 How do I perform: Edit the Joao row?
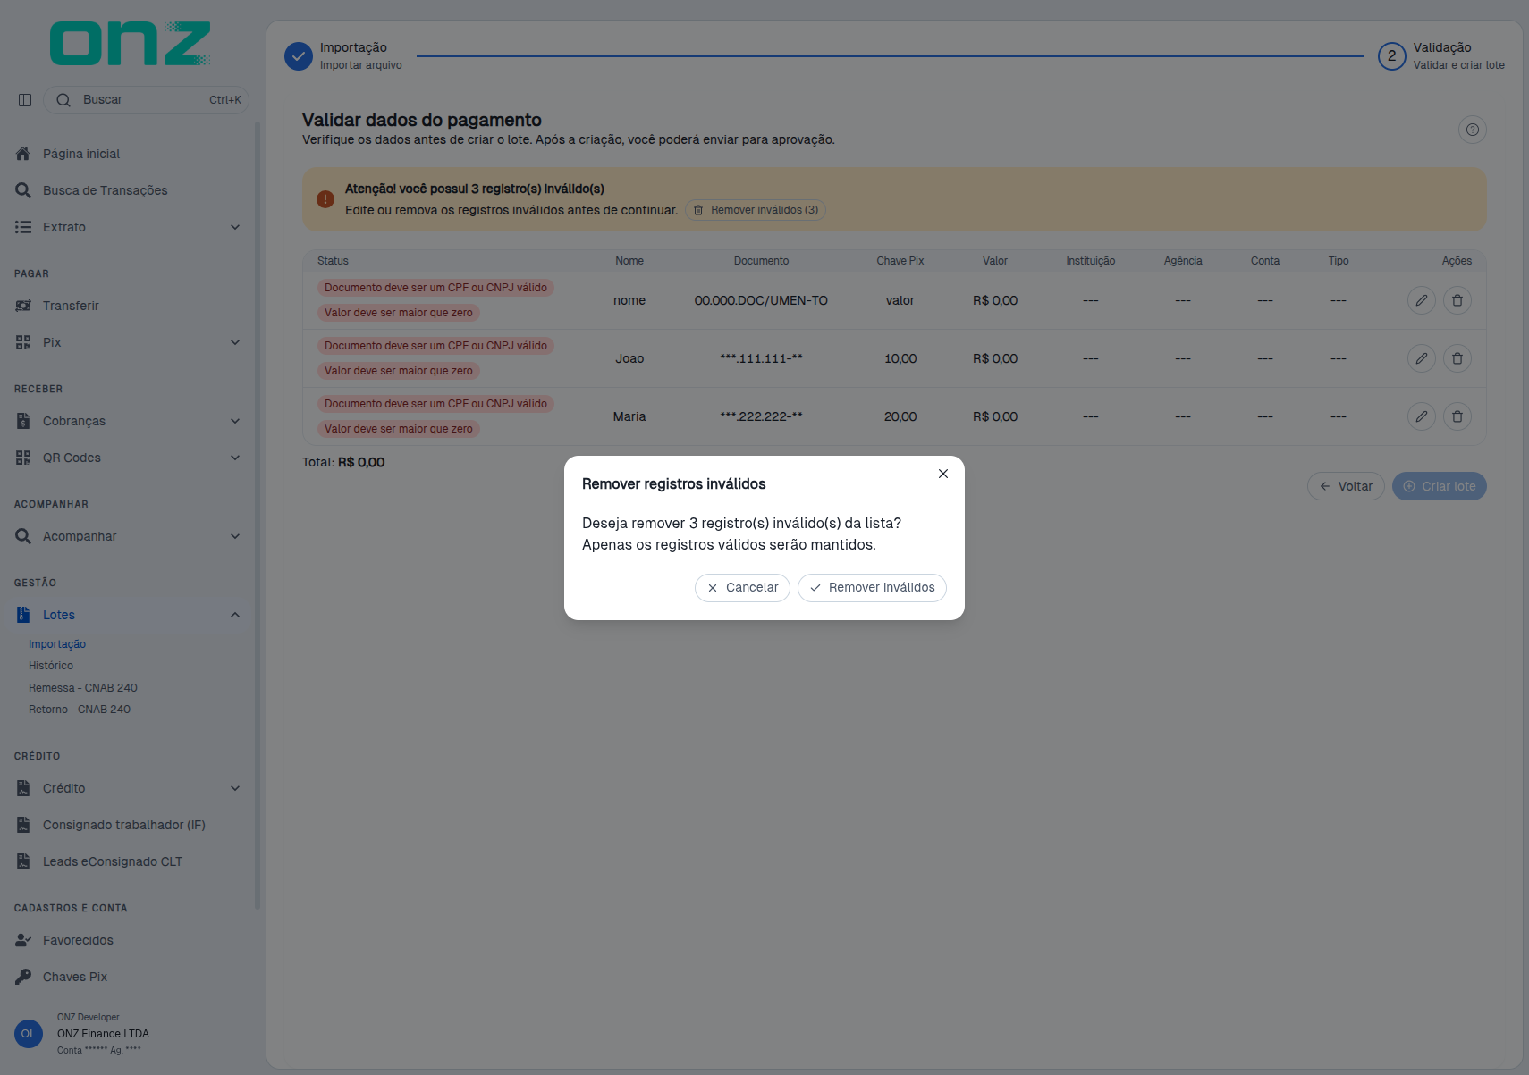click(x=1422, y=358)
